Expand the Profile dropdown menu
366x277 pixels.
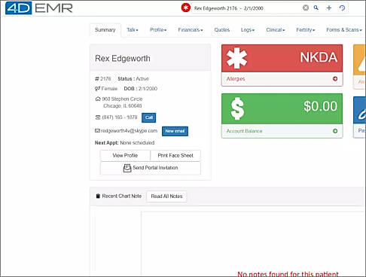[x=158, y=30]
